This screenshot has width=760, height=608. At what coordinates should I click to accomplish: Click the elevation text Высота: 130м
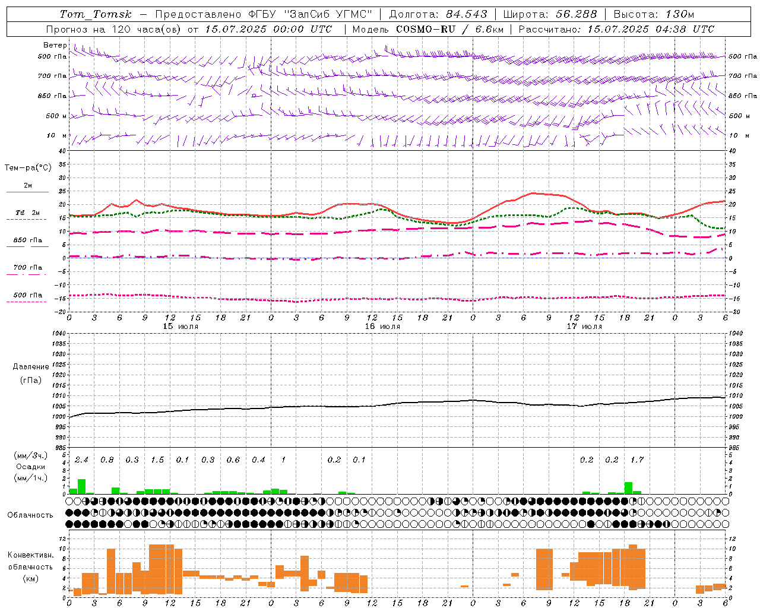point(654,14)
